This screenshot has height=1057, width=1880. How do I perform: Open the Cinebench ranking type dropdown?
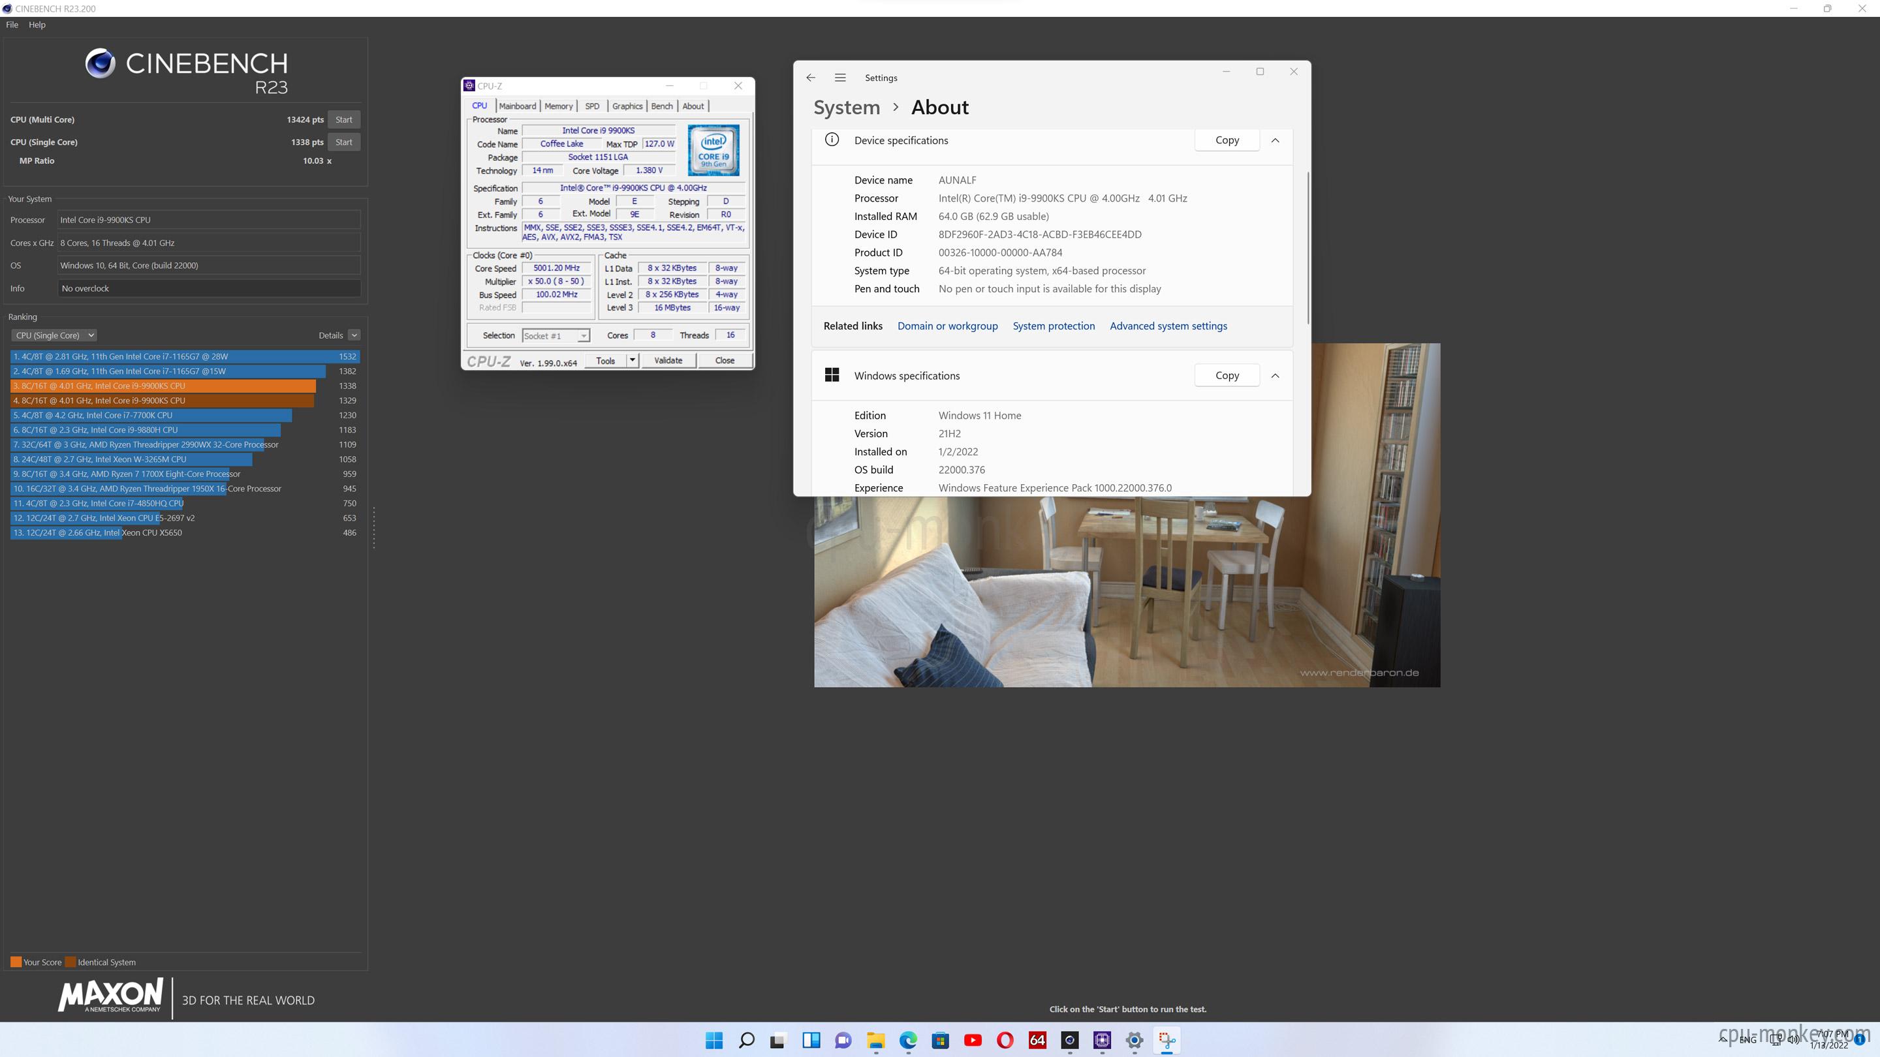[x=54, y=335]
